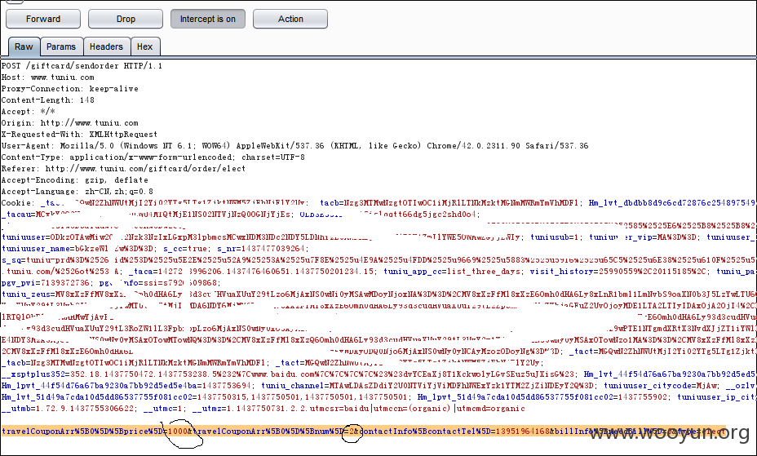Select the Headers tab
This screenshot has height=456, width=757.
[106, 46]
